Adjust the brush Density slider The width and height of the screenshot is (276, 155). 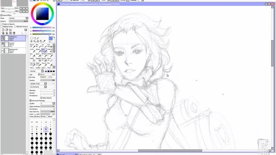[48, 81]
